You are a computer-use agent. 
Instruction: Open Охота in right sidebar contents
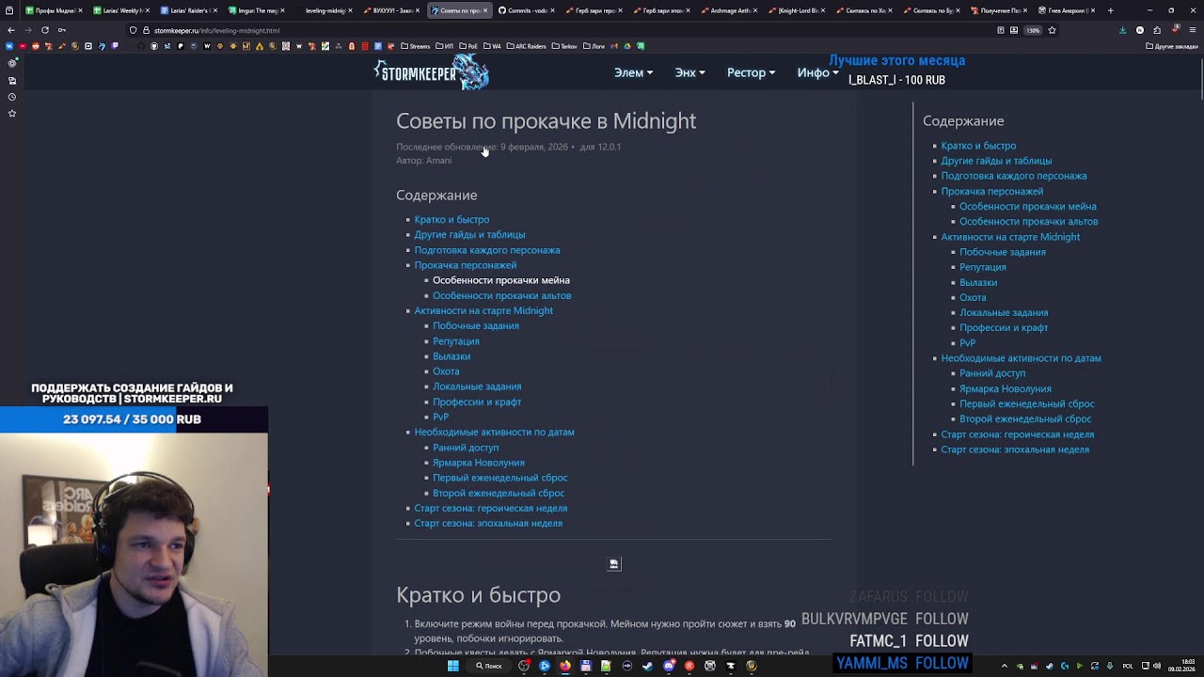click(x=973, y=297)
